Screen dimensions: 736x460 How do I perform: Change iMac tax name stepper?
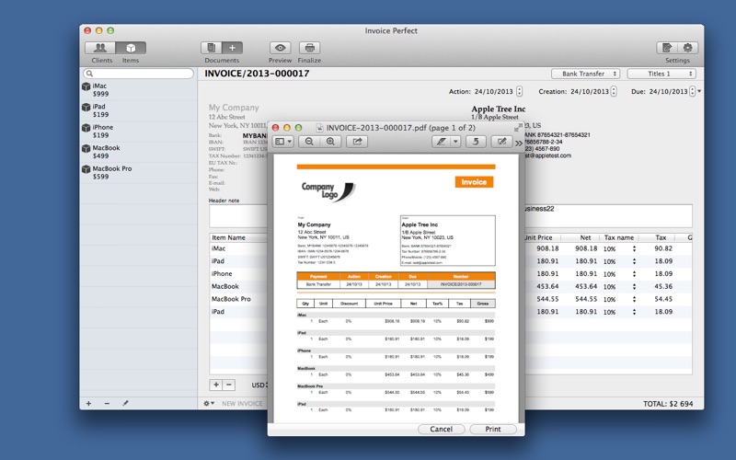634,248
